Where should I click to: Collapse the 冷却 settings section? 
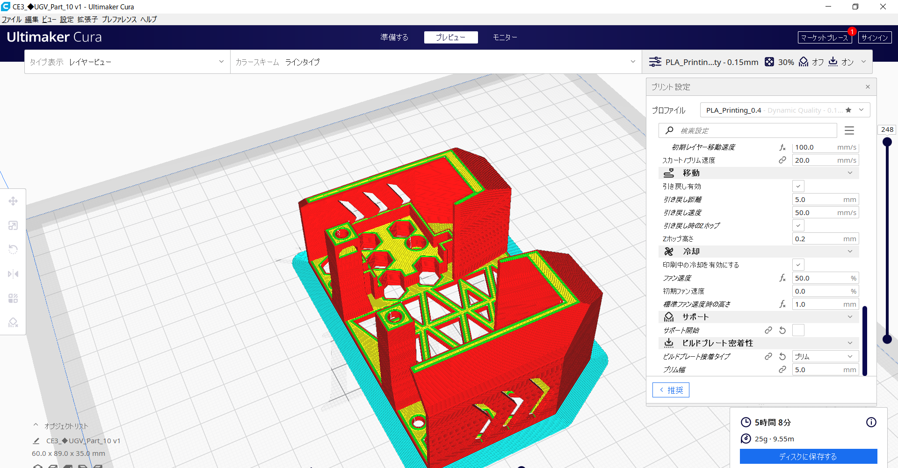click(759, 252)
